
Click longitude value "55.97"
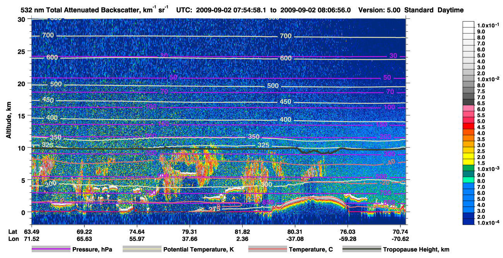coord(137,239)
